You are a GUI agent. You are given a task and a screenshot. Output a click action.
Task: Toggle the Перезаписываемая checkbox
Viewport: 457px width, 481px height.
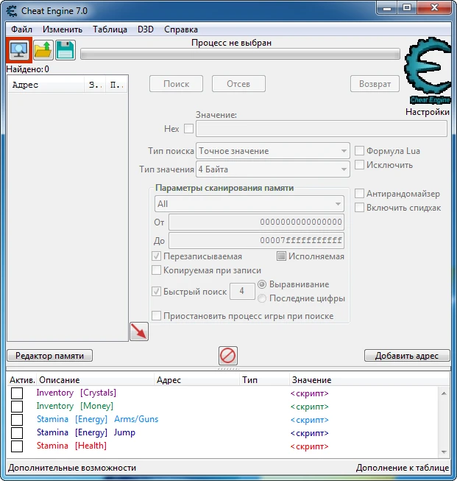tap(156, 256)
